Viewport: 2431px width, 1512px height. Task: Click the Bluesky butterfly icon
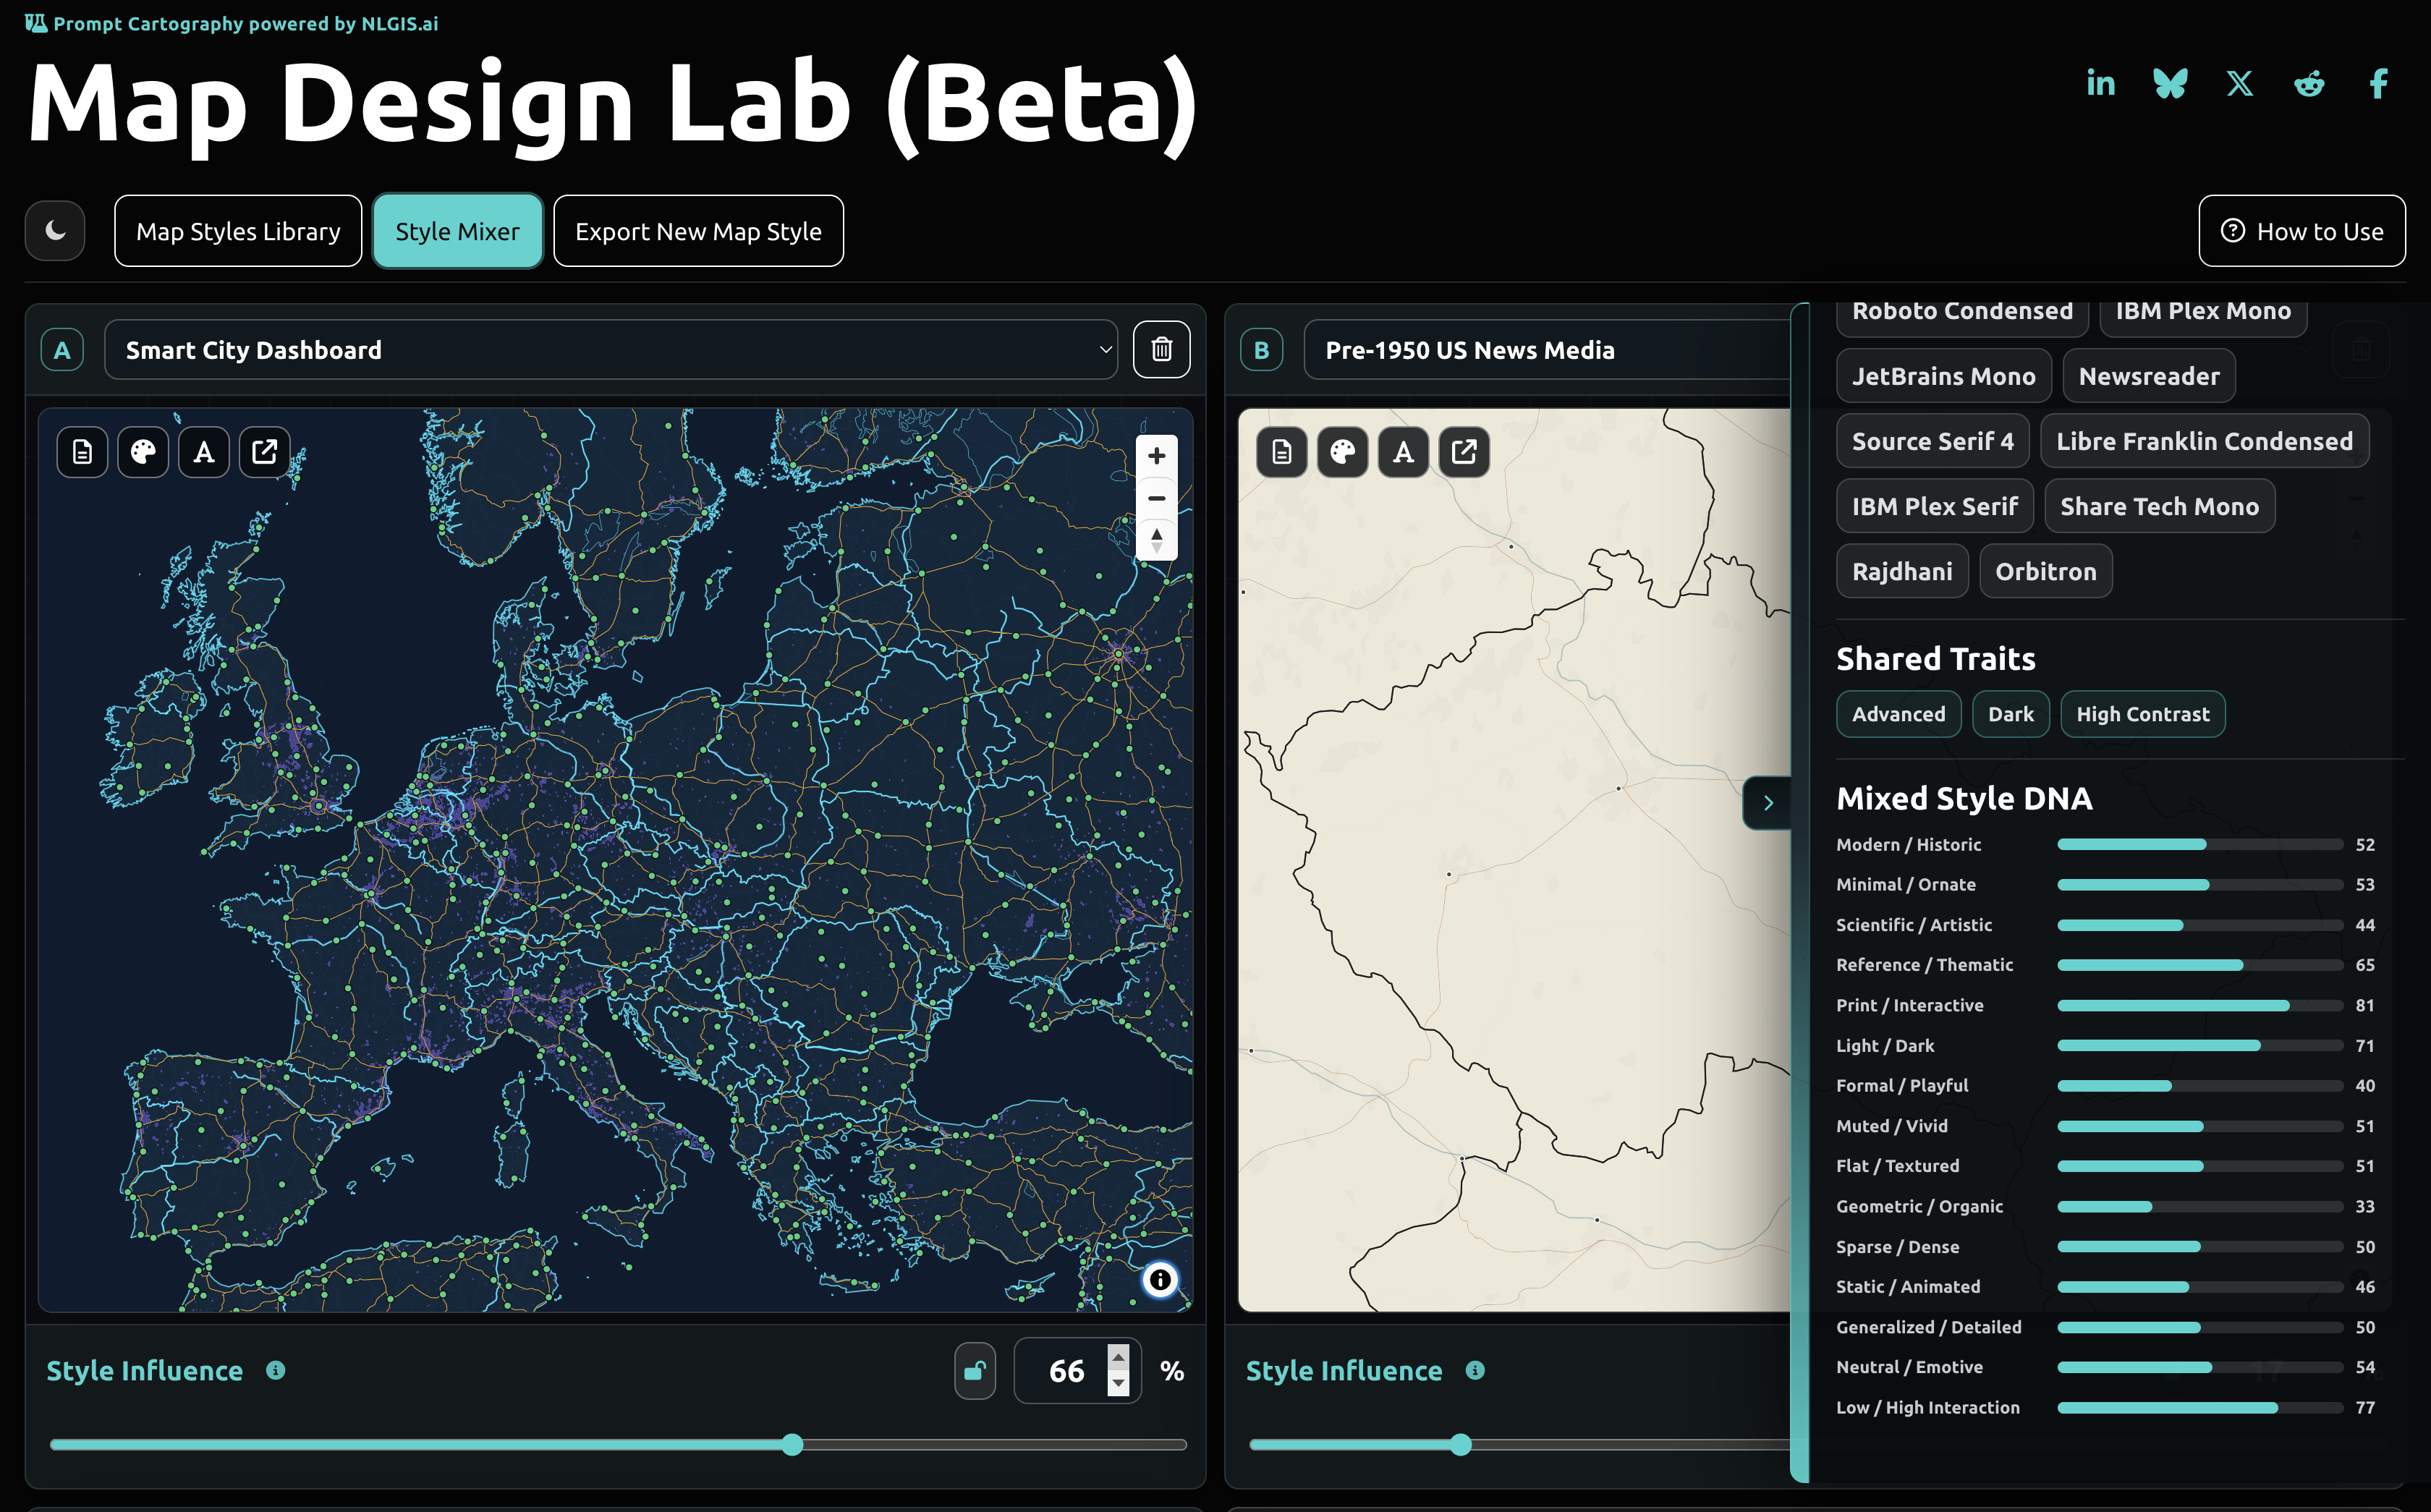(x=2170, y=83)
